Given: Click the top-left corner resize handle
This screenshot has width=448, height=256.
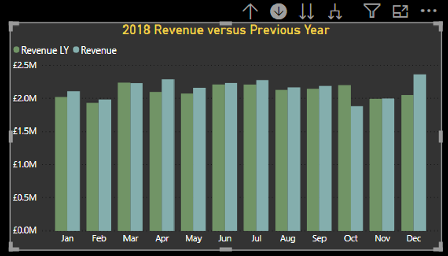Looking at the screenshot, I should click(x=13, y=25).
